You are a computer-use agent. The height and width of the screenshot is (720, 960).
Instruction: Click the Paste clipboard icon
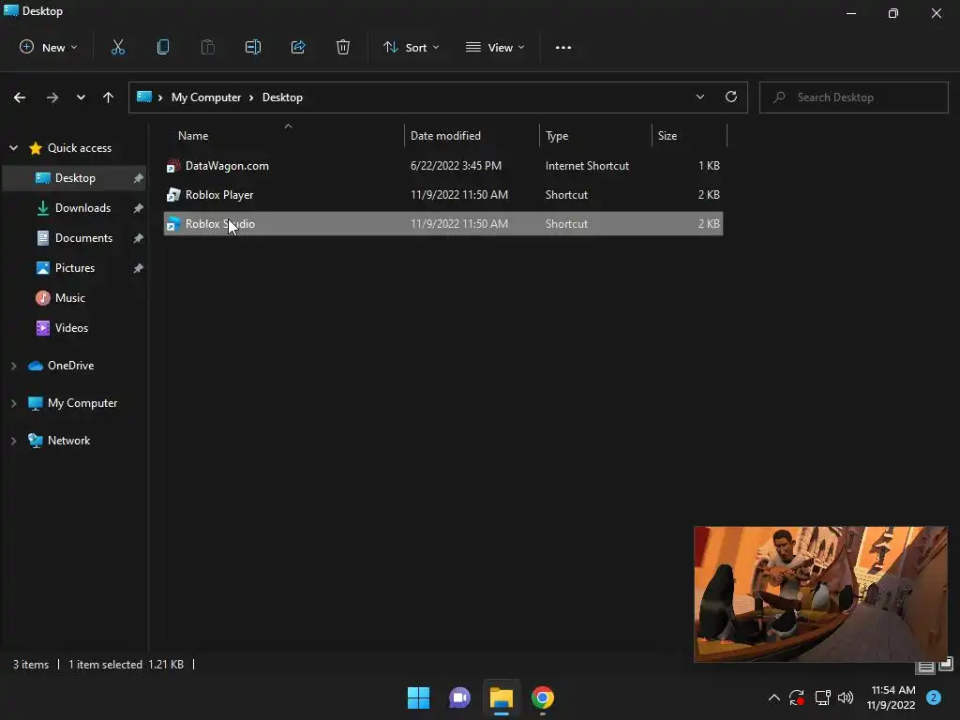click(x=207, y=47)
